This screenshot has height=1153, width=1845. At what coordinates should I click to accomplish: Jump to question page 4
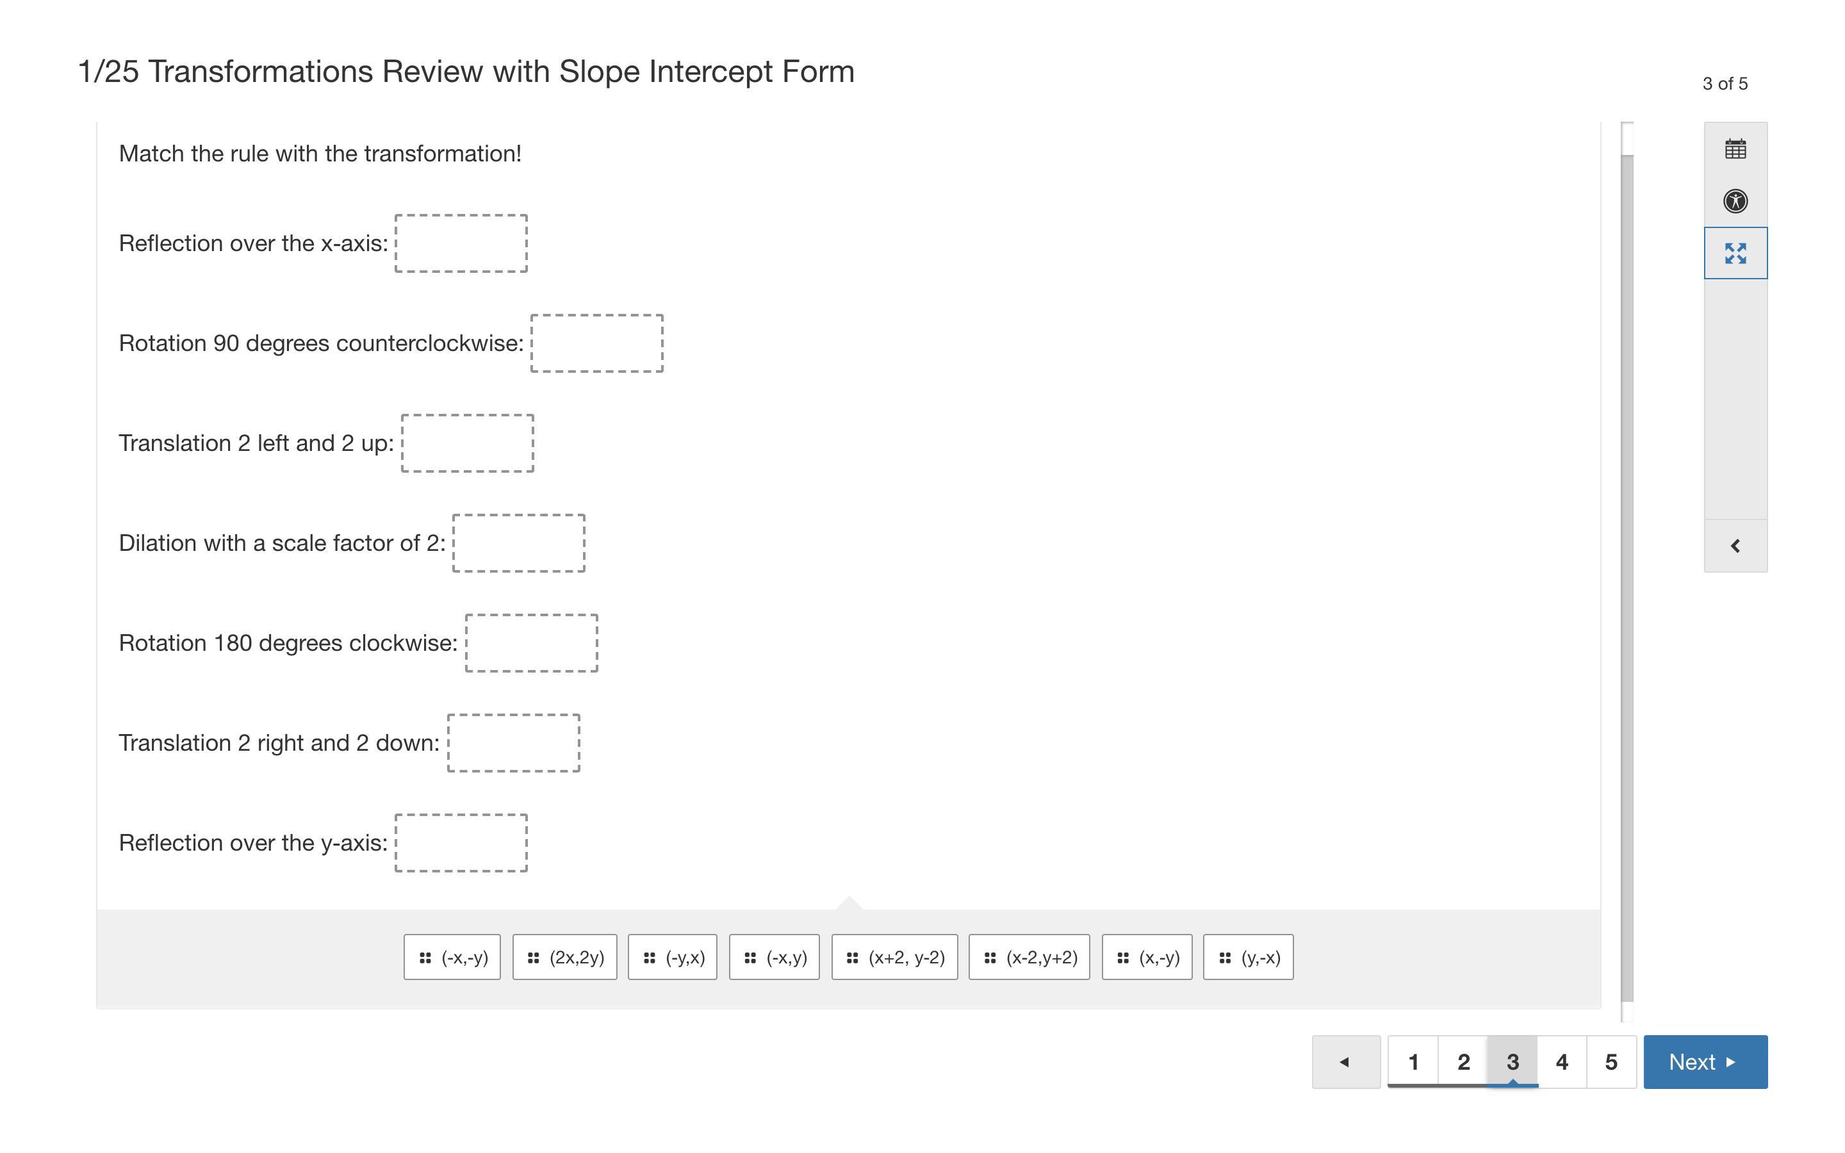tap(1561, 1061)
